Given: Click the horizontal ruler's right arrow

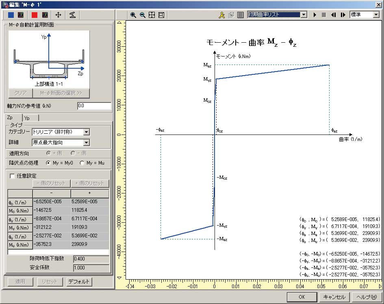Looking at the screenshot, I should pos(380,287).
